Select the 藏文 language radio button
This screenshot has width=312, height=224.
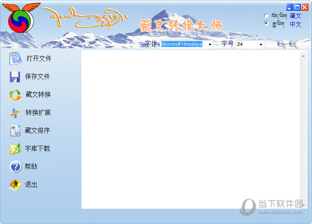pos(266,15)
